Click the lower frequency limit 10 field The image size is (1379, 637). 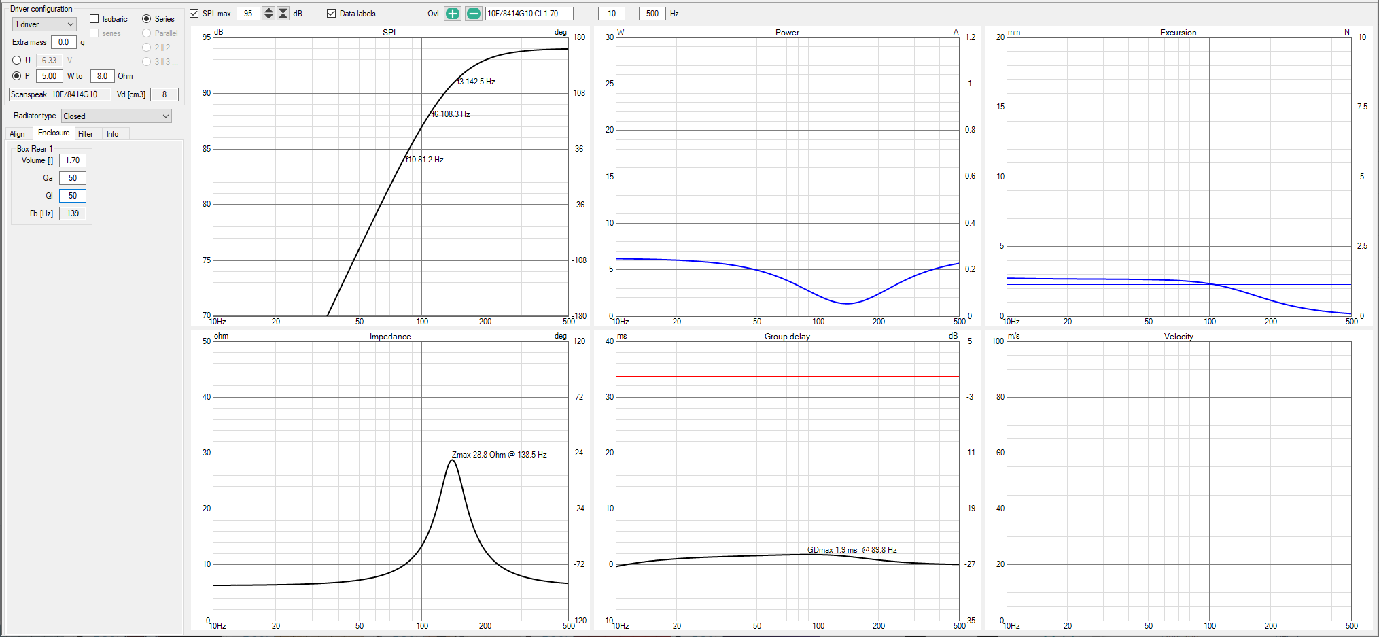(x=612, y=14)
